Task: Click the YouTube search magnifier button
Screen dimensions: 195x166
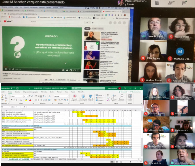Action: coord(87,23)
